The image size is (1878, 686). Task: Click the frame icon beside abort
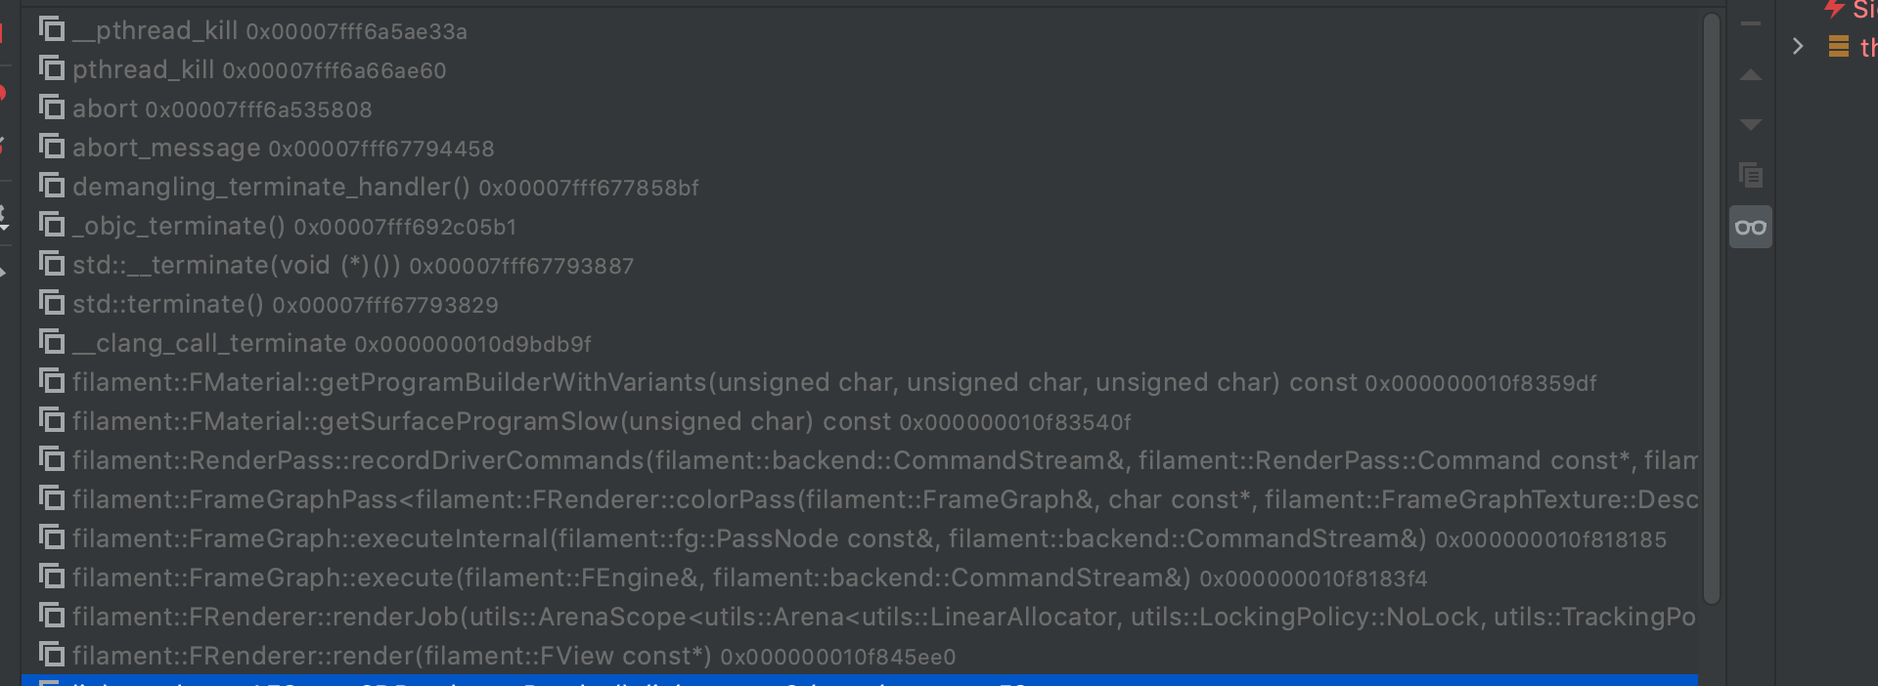tap(53, 107)
